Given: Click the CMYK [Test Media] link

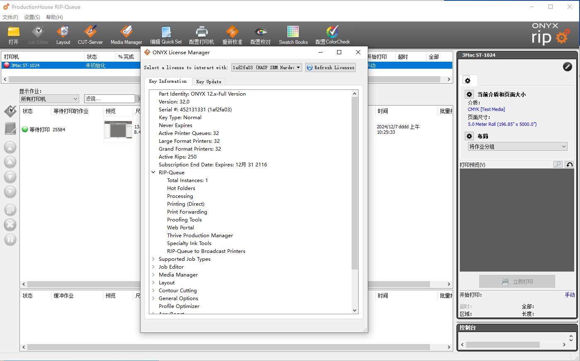Looking at the screenshot, I should 486,109.
